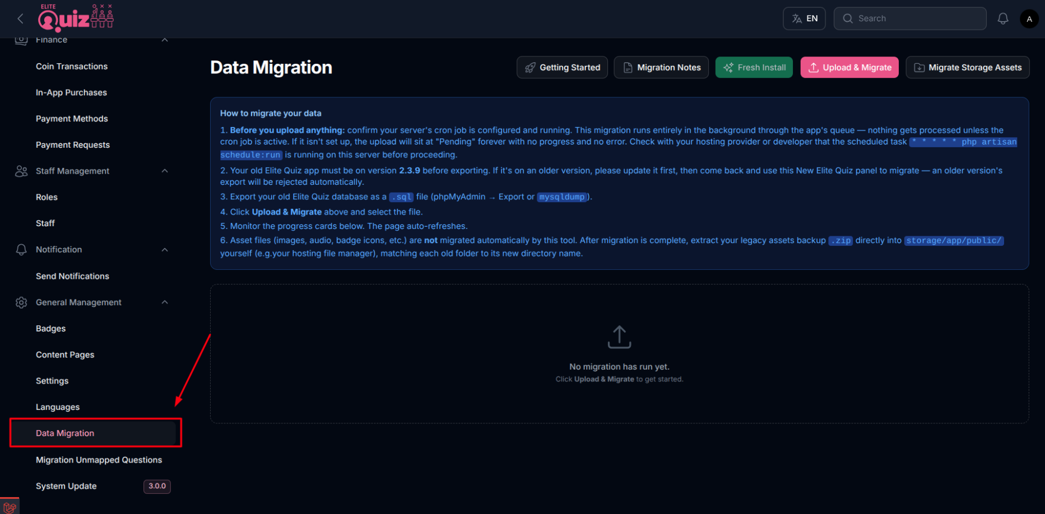The image size is (1045, 514).
Task: Open the notifications bell in header
Action: pyautogui.click(x=1003, y=18)
